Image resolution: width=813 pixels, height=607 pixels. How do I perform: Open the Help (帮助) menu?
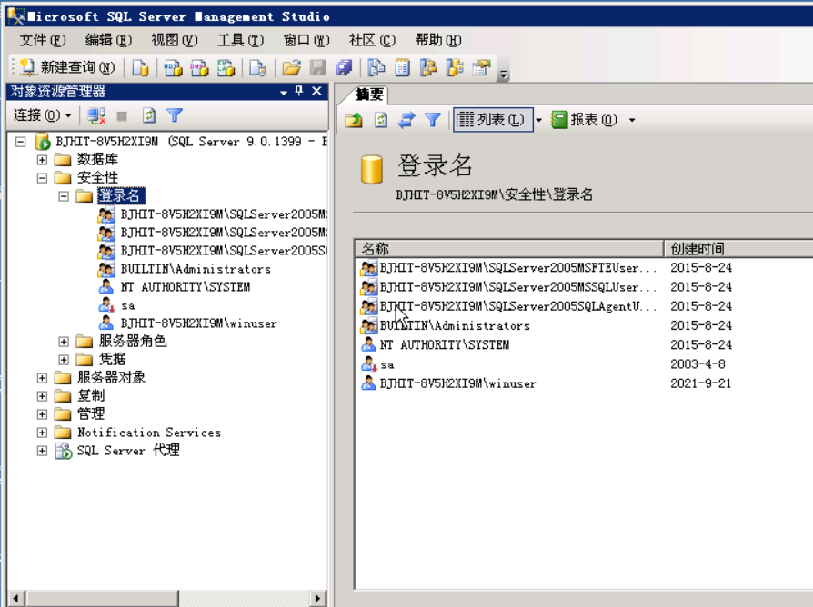pos(438,40)
